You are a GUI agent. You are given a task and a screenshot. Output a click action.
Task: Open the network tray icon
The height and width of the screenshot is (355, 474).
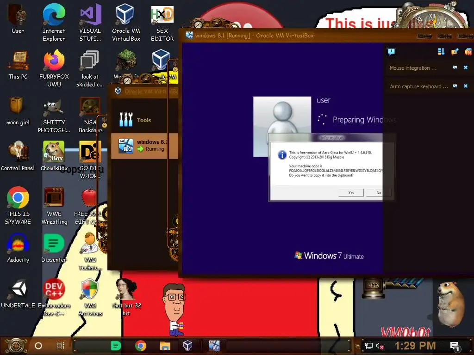(369, 346)
